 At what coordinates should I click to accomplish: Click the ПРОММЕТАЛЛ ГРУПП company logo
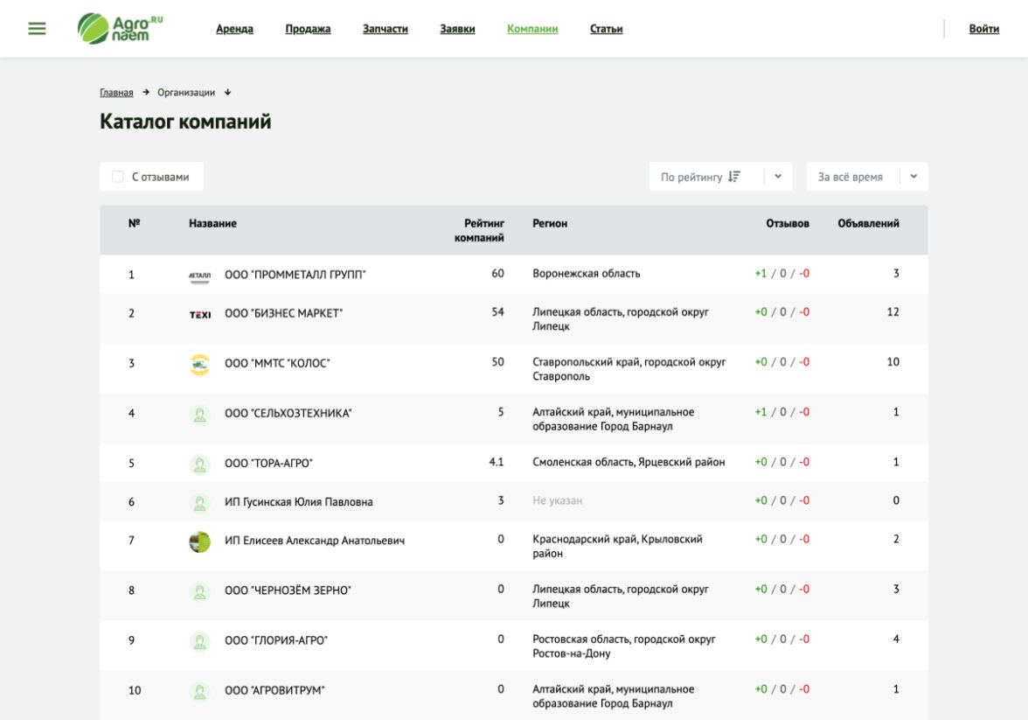coord(200,275)
